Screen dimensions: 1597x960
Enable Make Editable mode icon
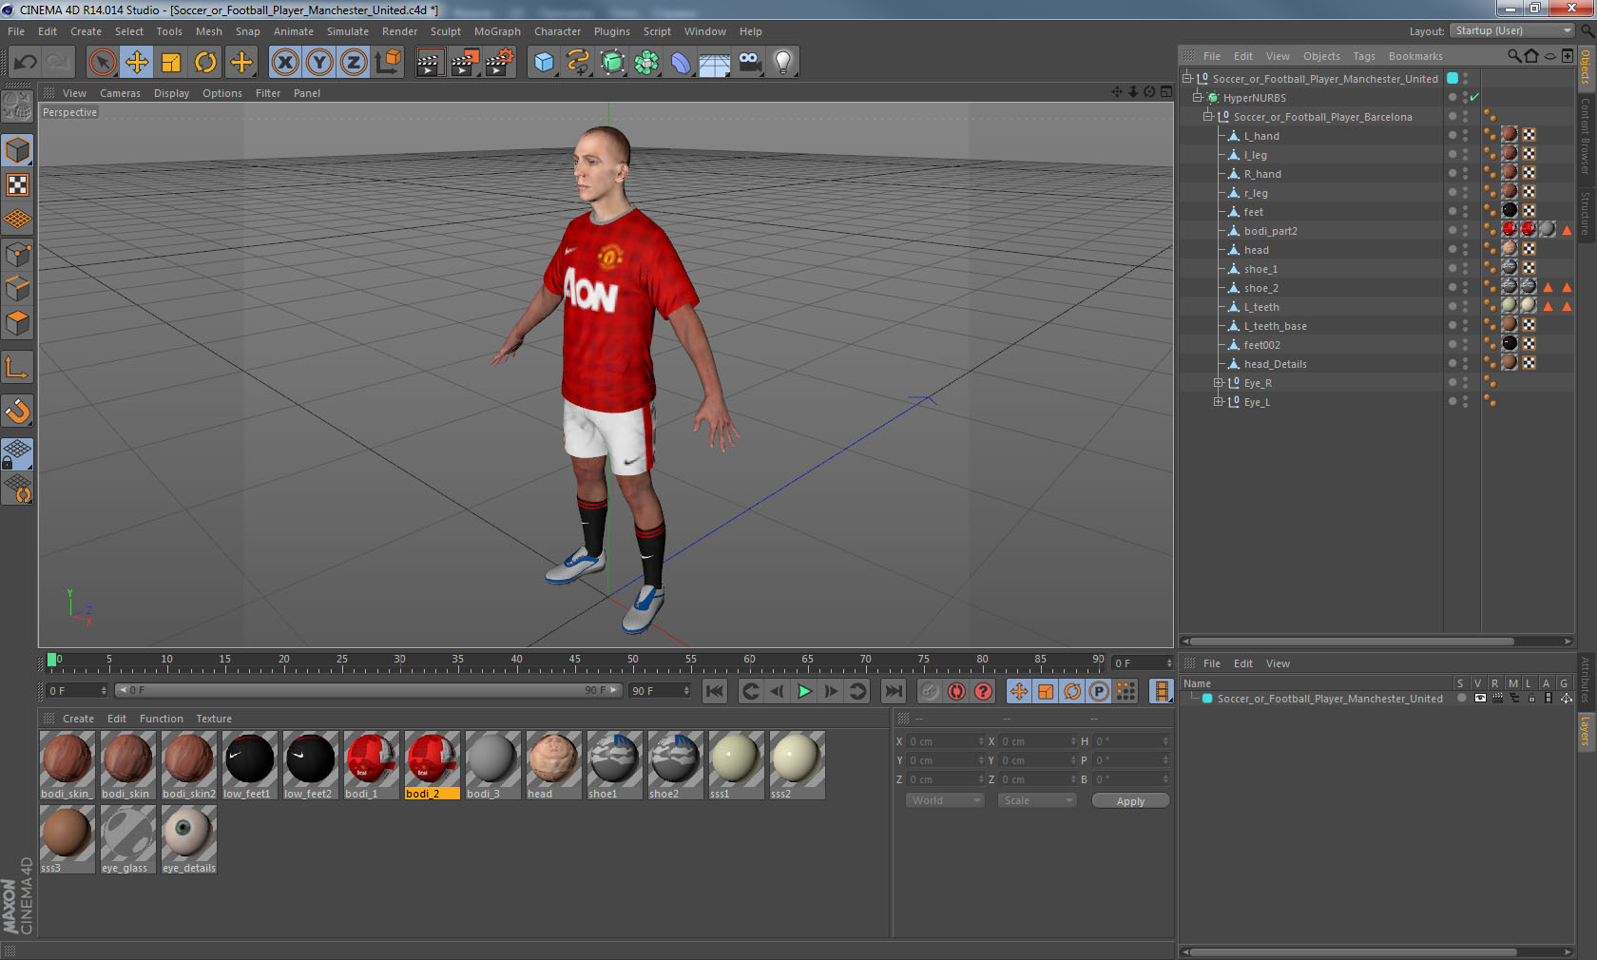tap(17, 107)
